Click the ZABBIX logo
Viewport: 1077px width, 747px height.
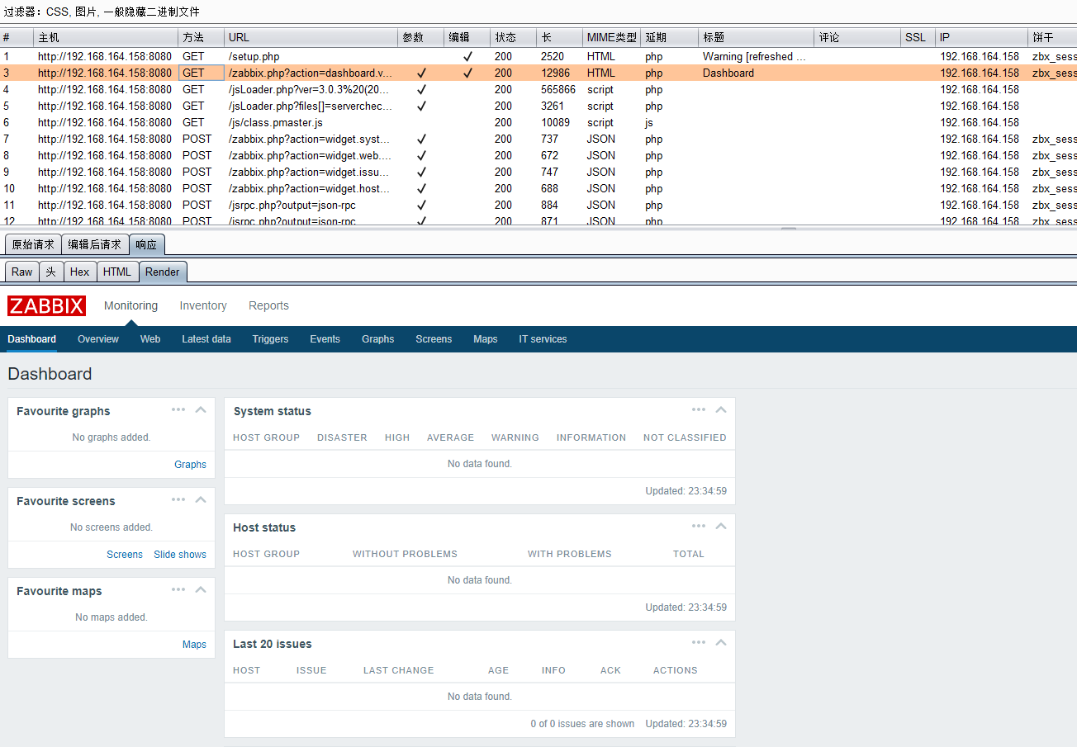[x=46, y=305]
